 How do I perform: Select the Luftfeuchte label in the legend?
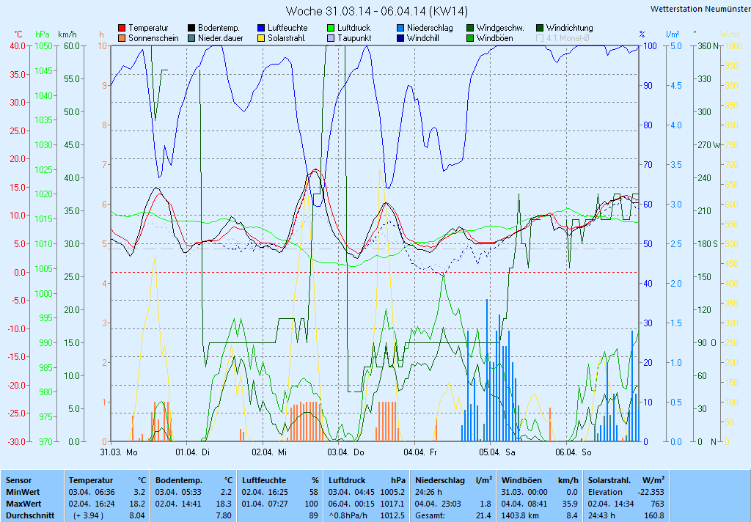point(287,29)
